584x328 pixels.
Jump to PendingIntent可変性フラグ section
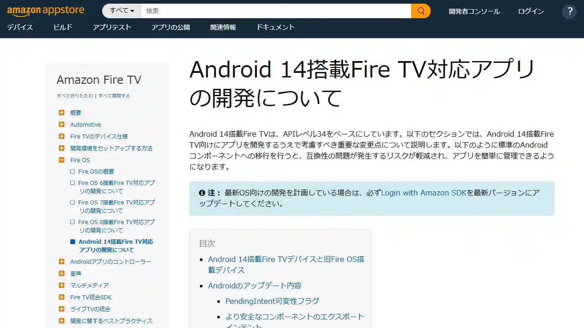tap(272, 301)
